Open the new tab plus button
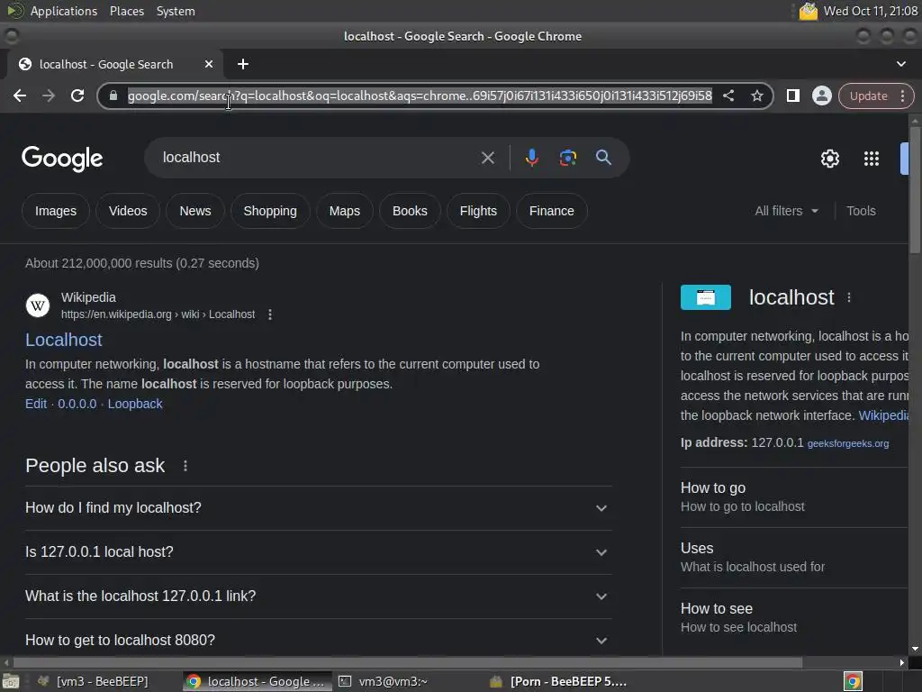922x692 pixels. pyautogui.click(x=243, y=64)
